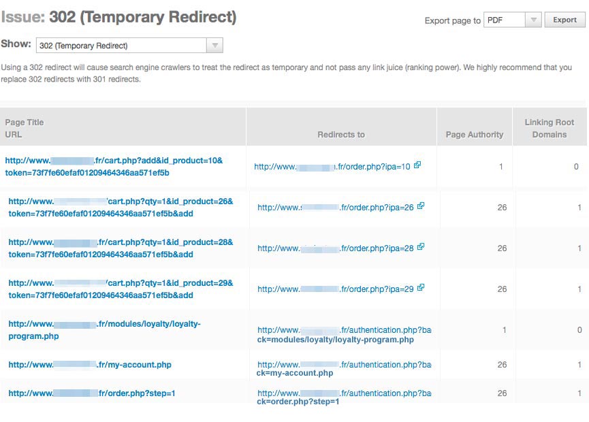Sort by Page Authority column header

(x=475, y=134)
